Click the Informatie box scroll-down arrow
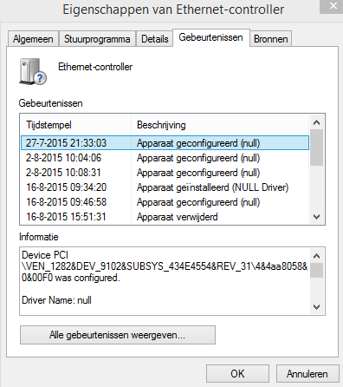343x387 pixels. (x=316, y=307)
